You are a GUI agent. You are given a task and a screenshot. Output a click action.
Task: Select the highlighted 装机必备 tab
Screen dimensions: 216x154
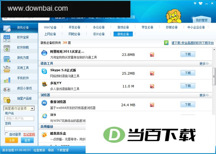click(123, 34)
